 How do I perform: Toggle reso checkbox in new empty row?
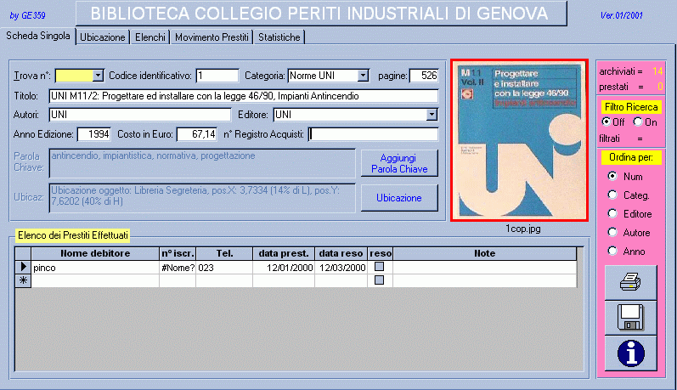coord(379,280)
